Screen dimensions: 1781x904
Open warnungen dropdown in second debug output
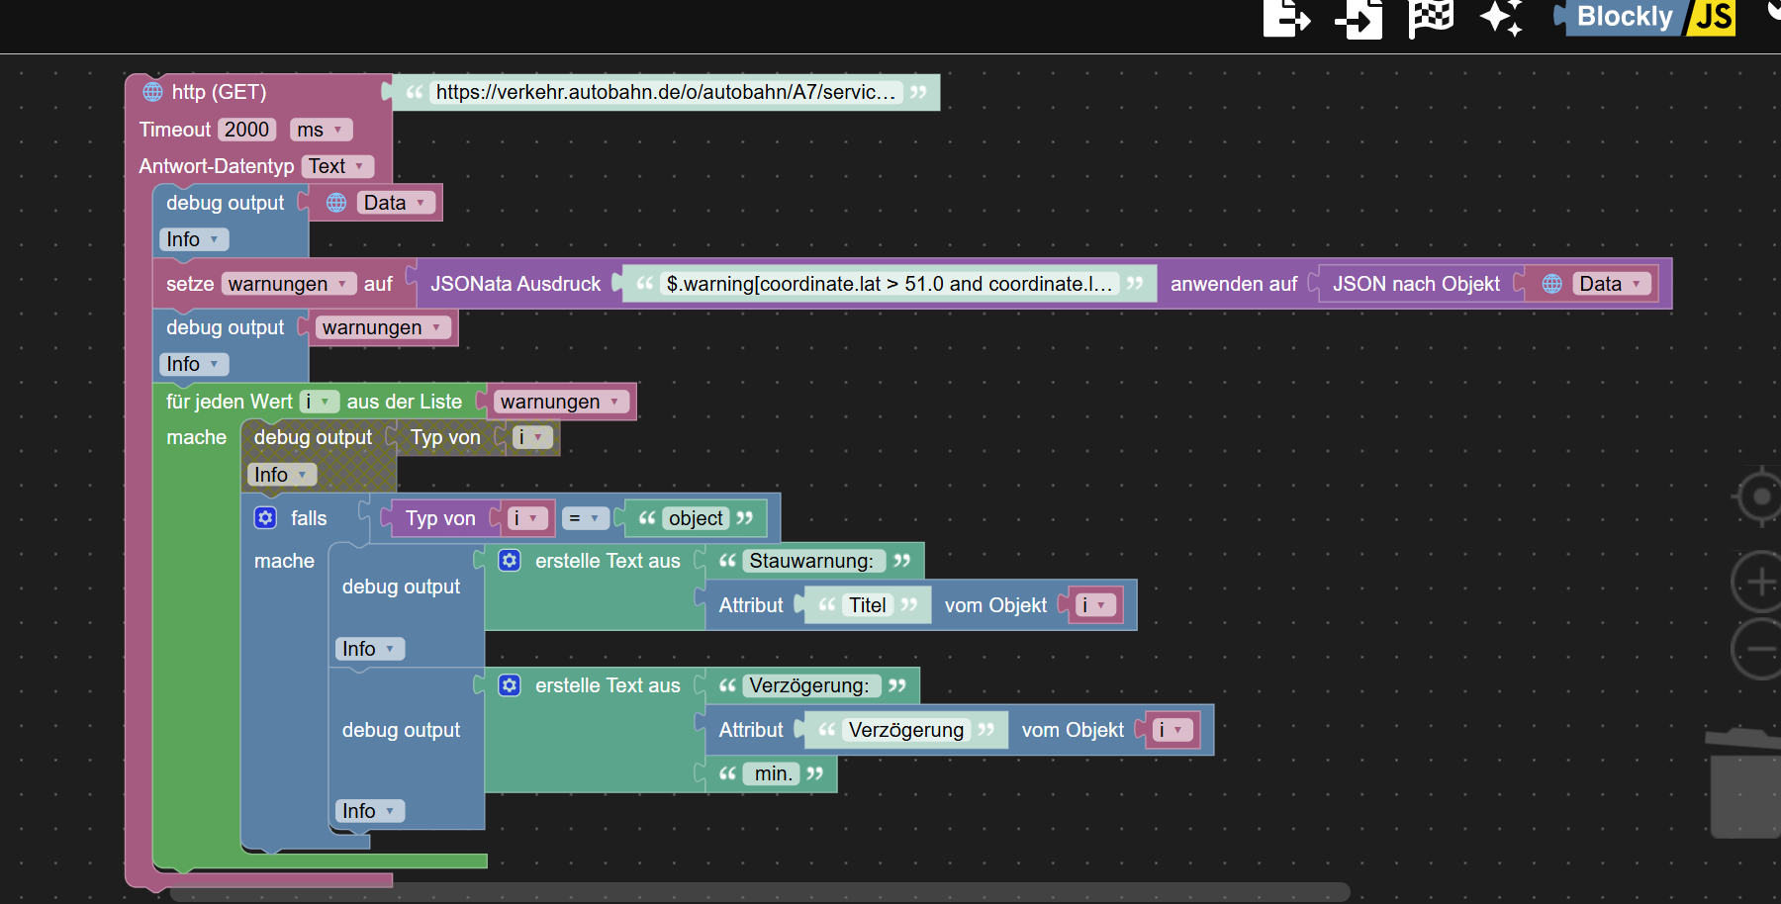click(x=383, y=327)
